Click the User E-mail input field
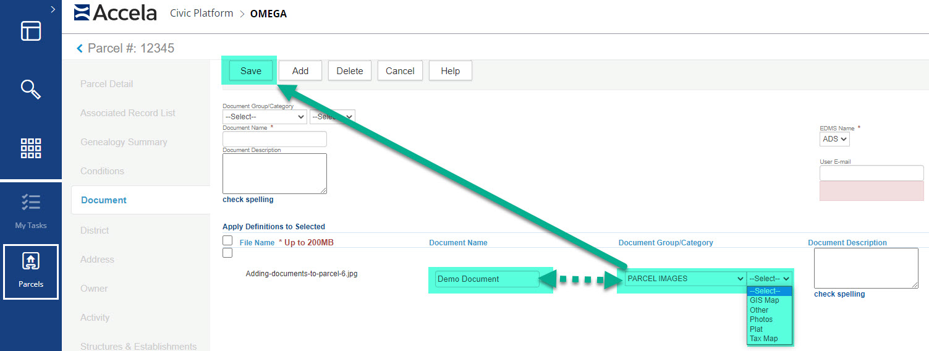 tap(871, 173)
